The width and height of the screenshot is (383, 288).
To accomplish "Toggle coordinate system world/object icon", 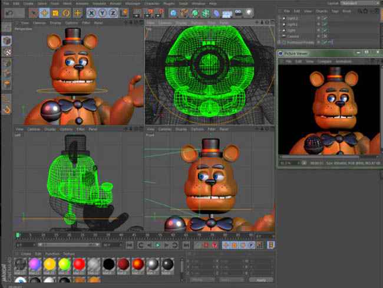I will pos(124,13).
